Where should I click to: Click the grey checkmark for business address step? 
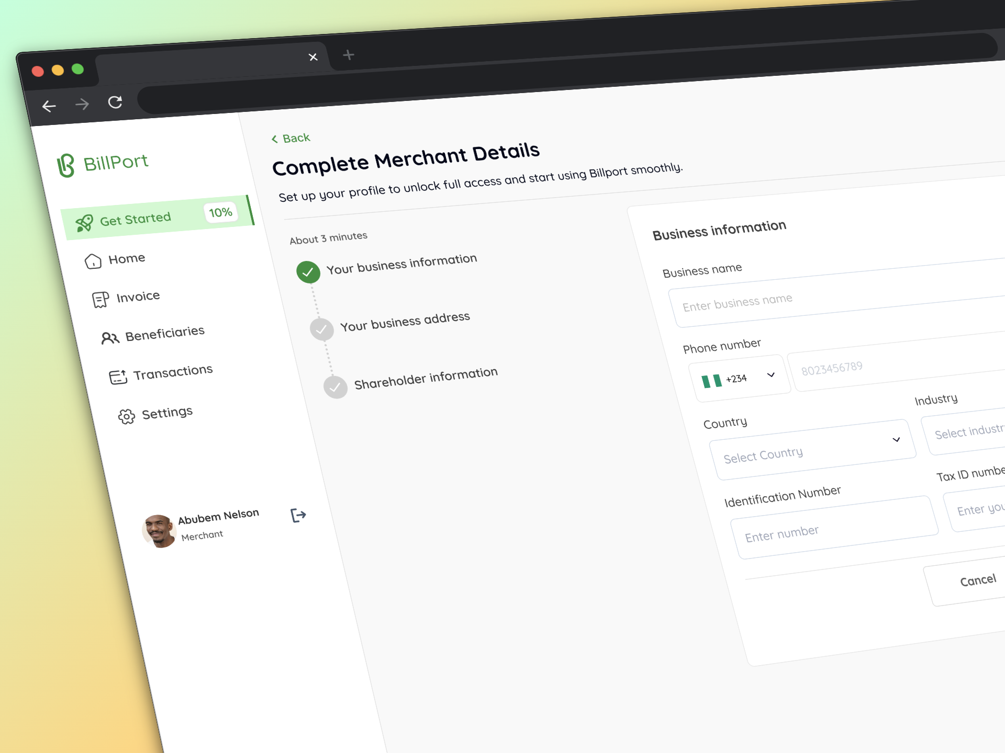point(321,329)
